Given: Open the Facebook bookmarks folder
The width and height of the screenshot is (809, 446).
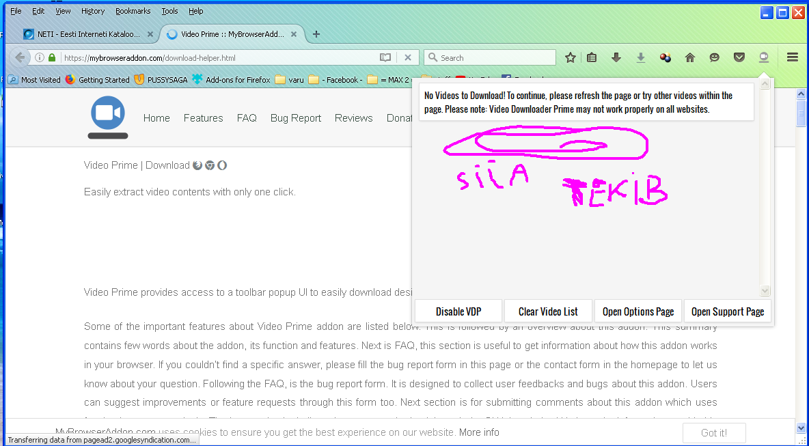Looking at the screenshot, I should (x=335, y=80).
